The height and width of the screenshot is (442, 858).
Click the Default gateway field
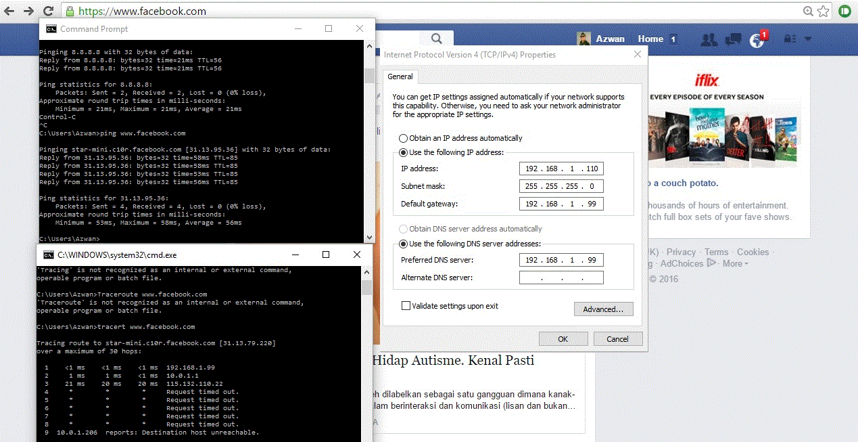coord(561,204)
